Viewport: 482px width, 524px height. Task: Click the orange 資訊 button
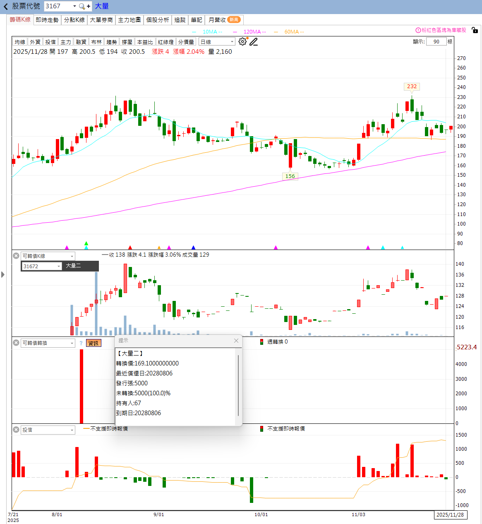(x=94, y=343)
